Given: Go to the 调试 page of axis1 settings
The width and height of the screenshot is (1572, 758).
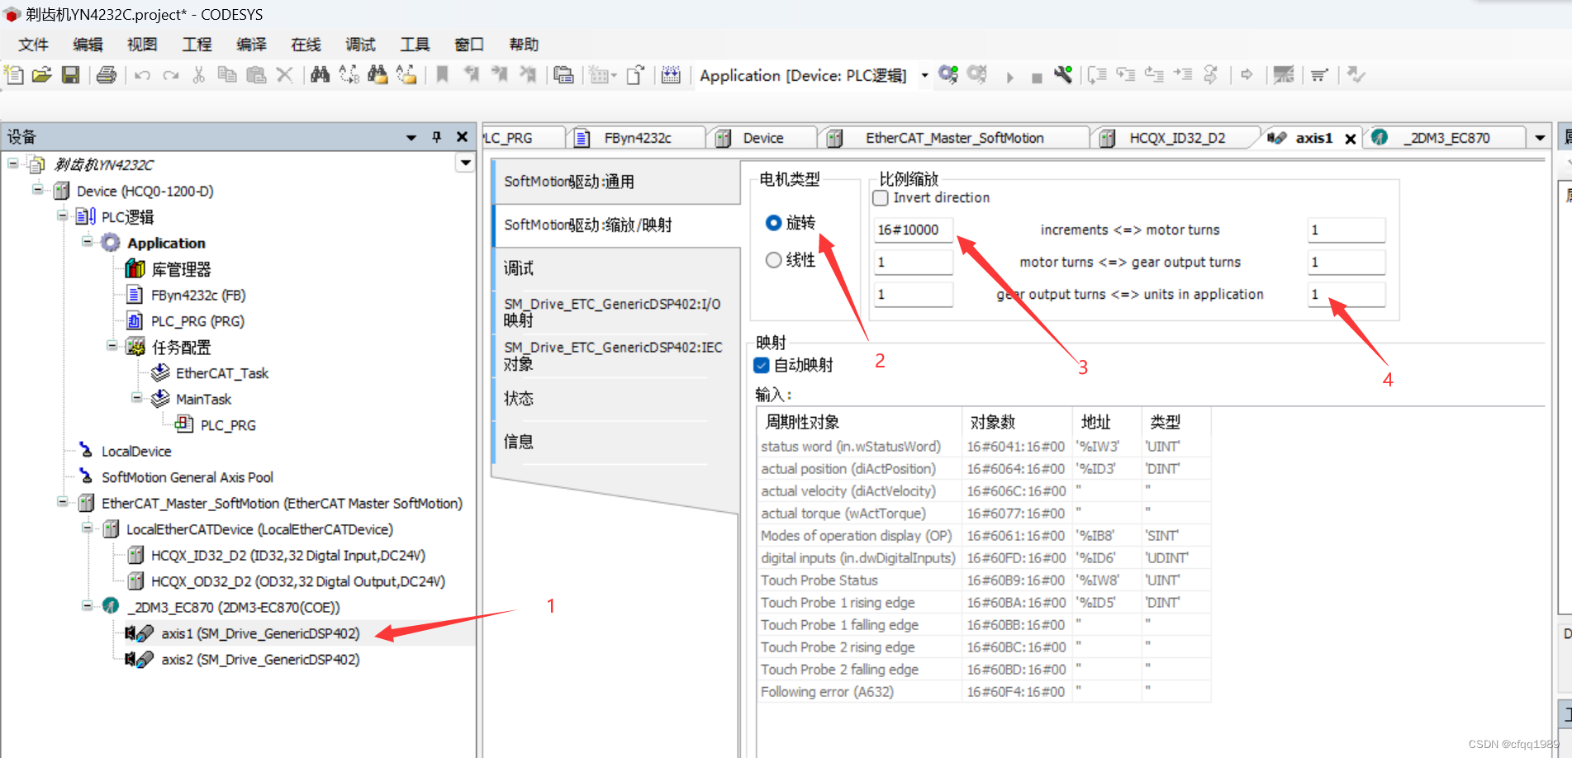Looking at the screenshot, I should 518,268.
